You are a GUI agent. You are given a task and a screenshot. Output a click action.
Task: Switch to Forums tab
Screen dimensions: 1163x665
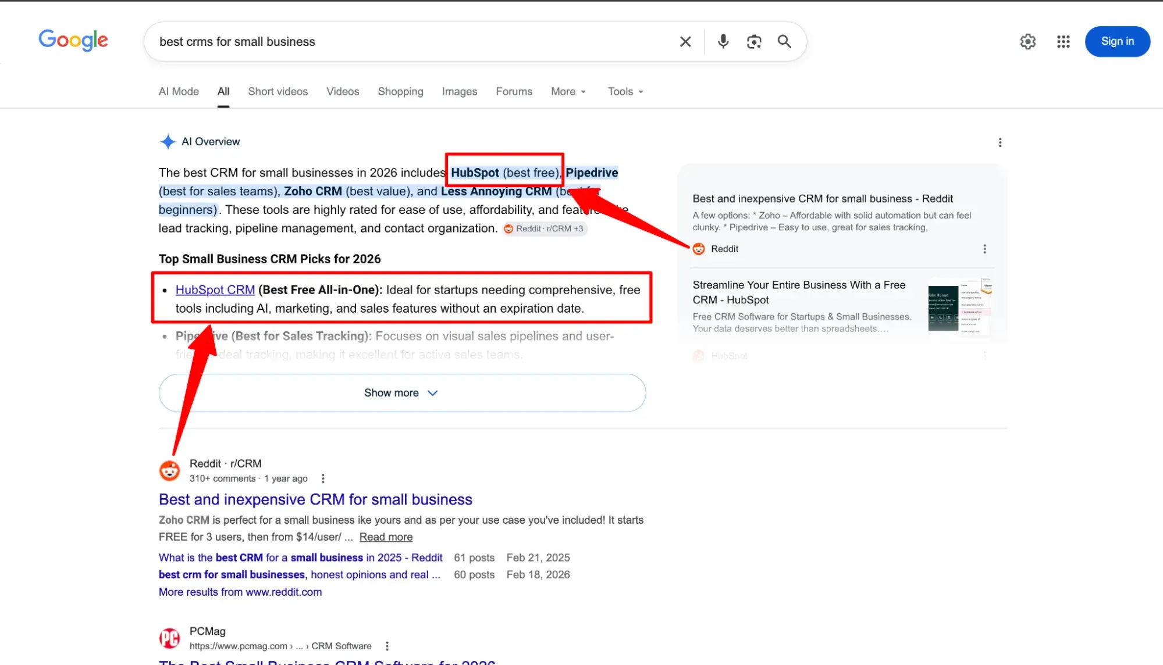point(514,91)
